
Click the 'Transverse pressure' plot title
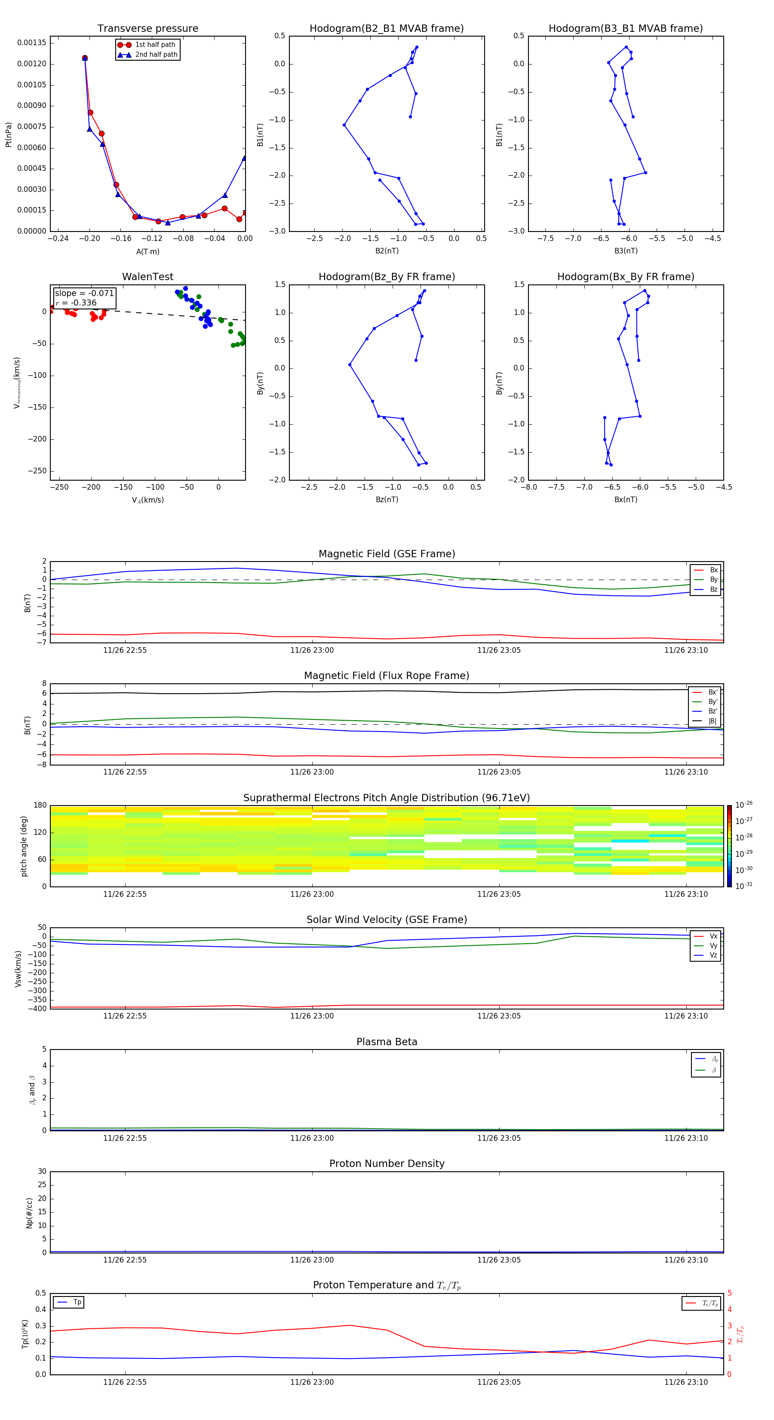click(x=147, y=28)
